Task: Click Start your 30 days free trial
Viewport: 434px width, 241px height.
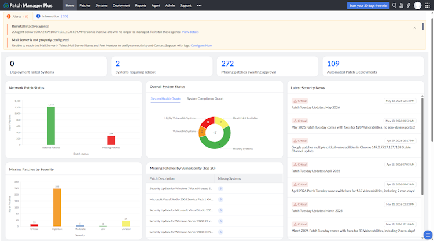Action: pos(368,6)
